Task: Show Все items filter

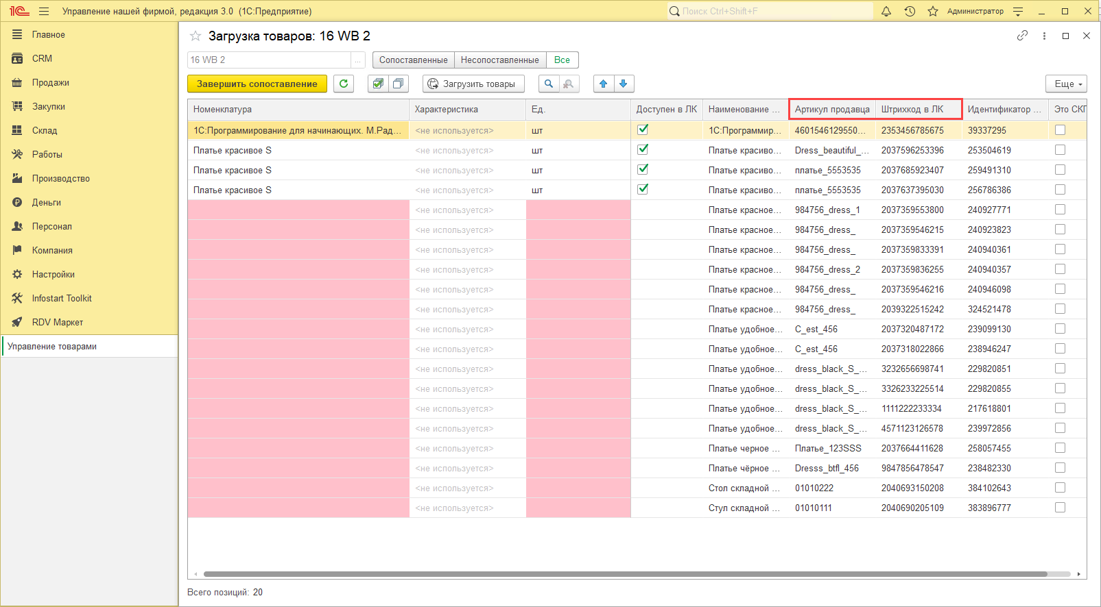Action: [563, 60]
